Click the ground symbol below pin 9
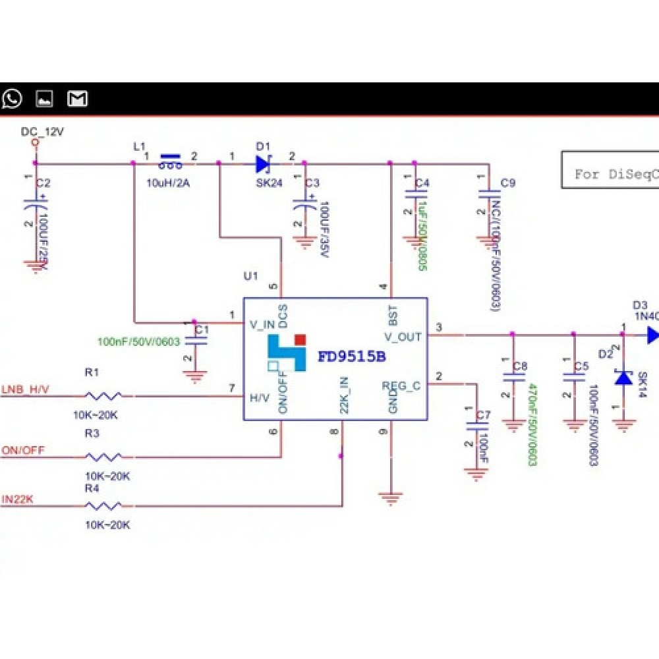659x659 pixels. [x=391, y=498]
